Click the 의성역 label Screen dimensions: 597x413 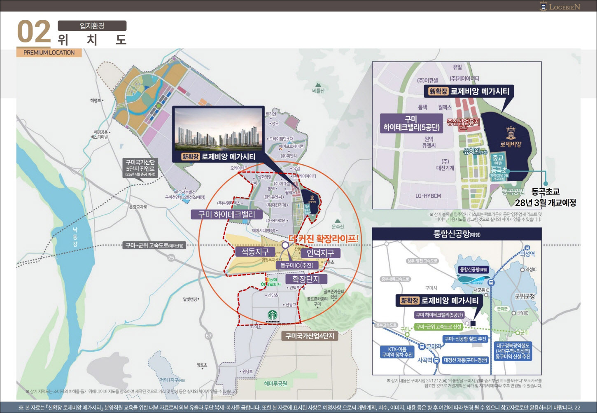(527, 254)
